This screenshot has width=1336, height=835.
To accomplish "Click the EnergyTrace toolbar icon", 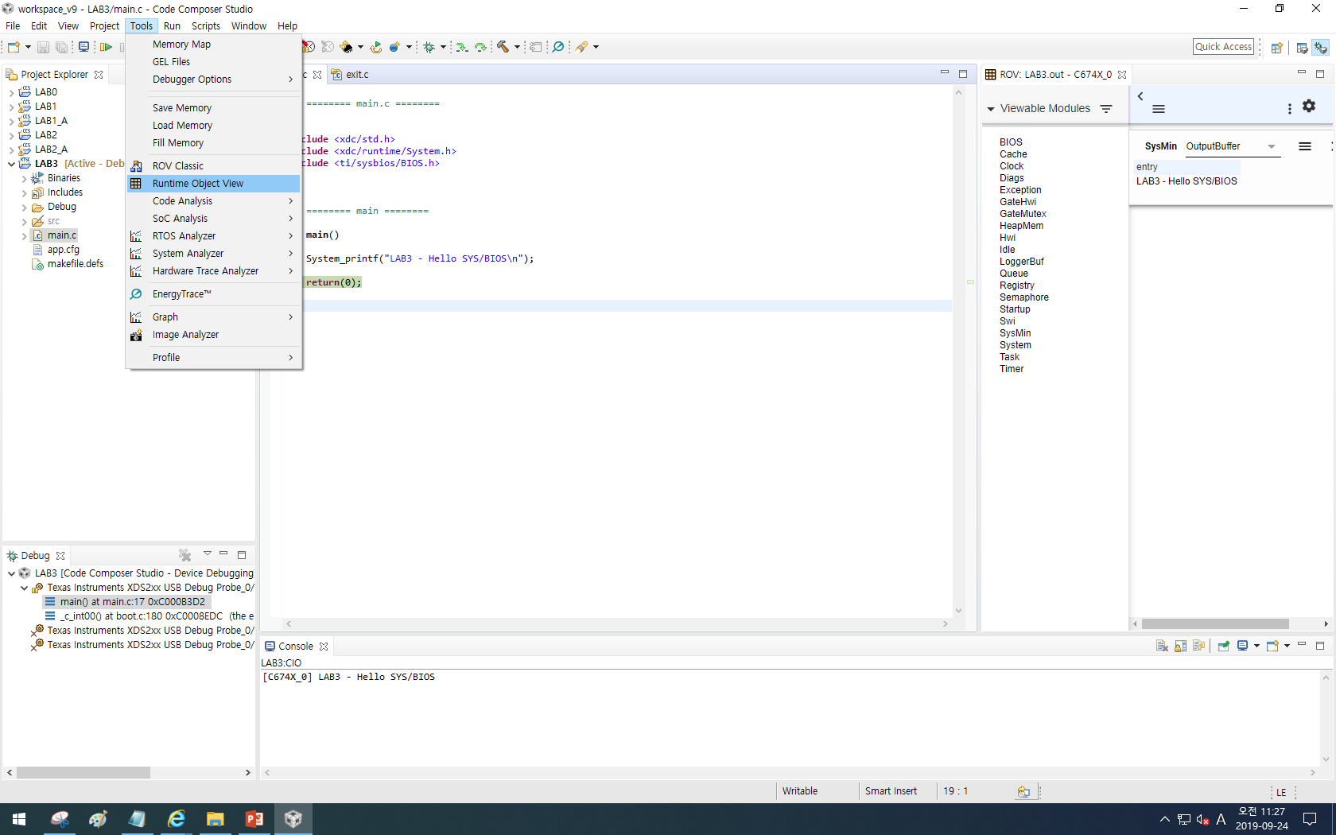I will [x=558, y=47].
